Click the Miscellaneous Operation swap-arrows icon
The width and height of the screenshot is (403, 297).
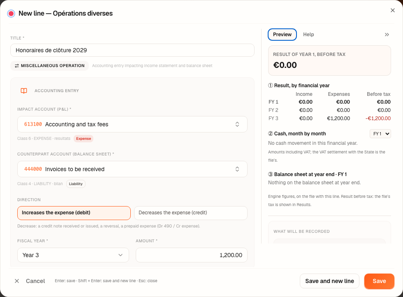pos(17,66)
